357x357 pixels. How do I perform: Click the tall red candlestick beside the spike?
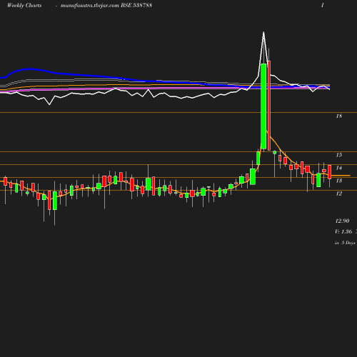click(269, 106)
